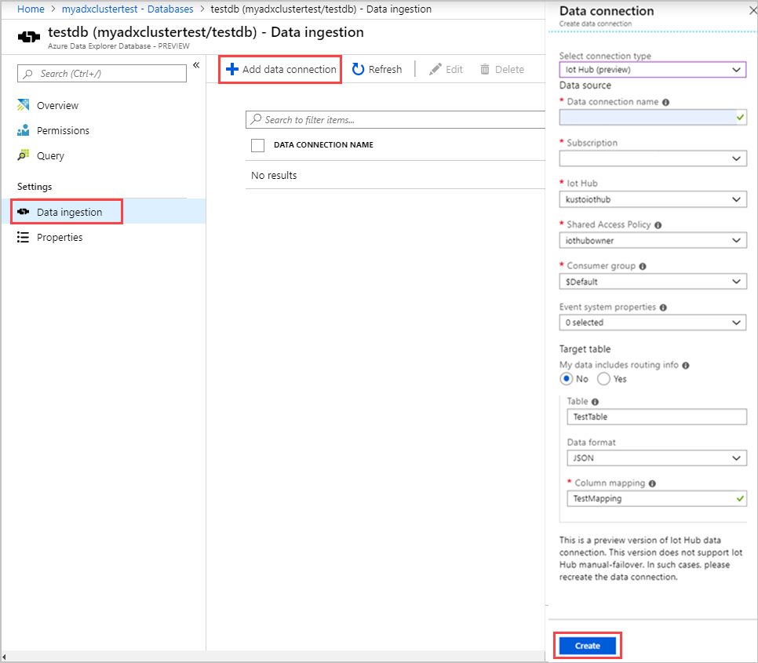Viewport: 758px width, 663px height.
Task: Open Overview in the left menu
Action: [x=57, y=105]
